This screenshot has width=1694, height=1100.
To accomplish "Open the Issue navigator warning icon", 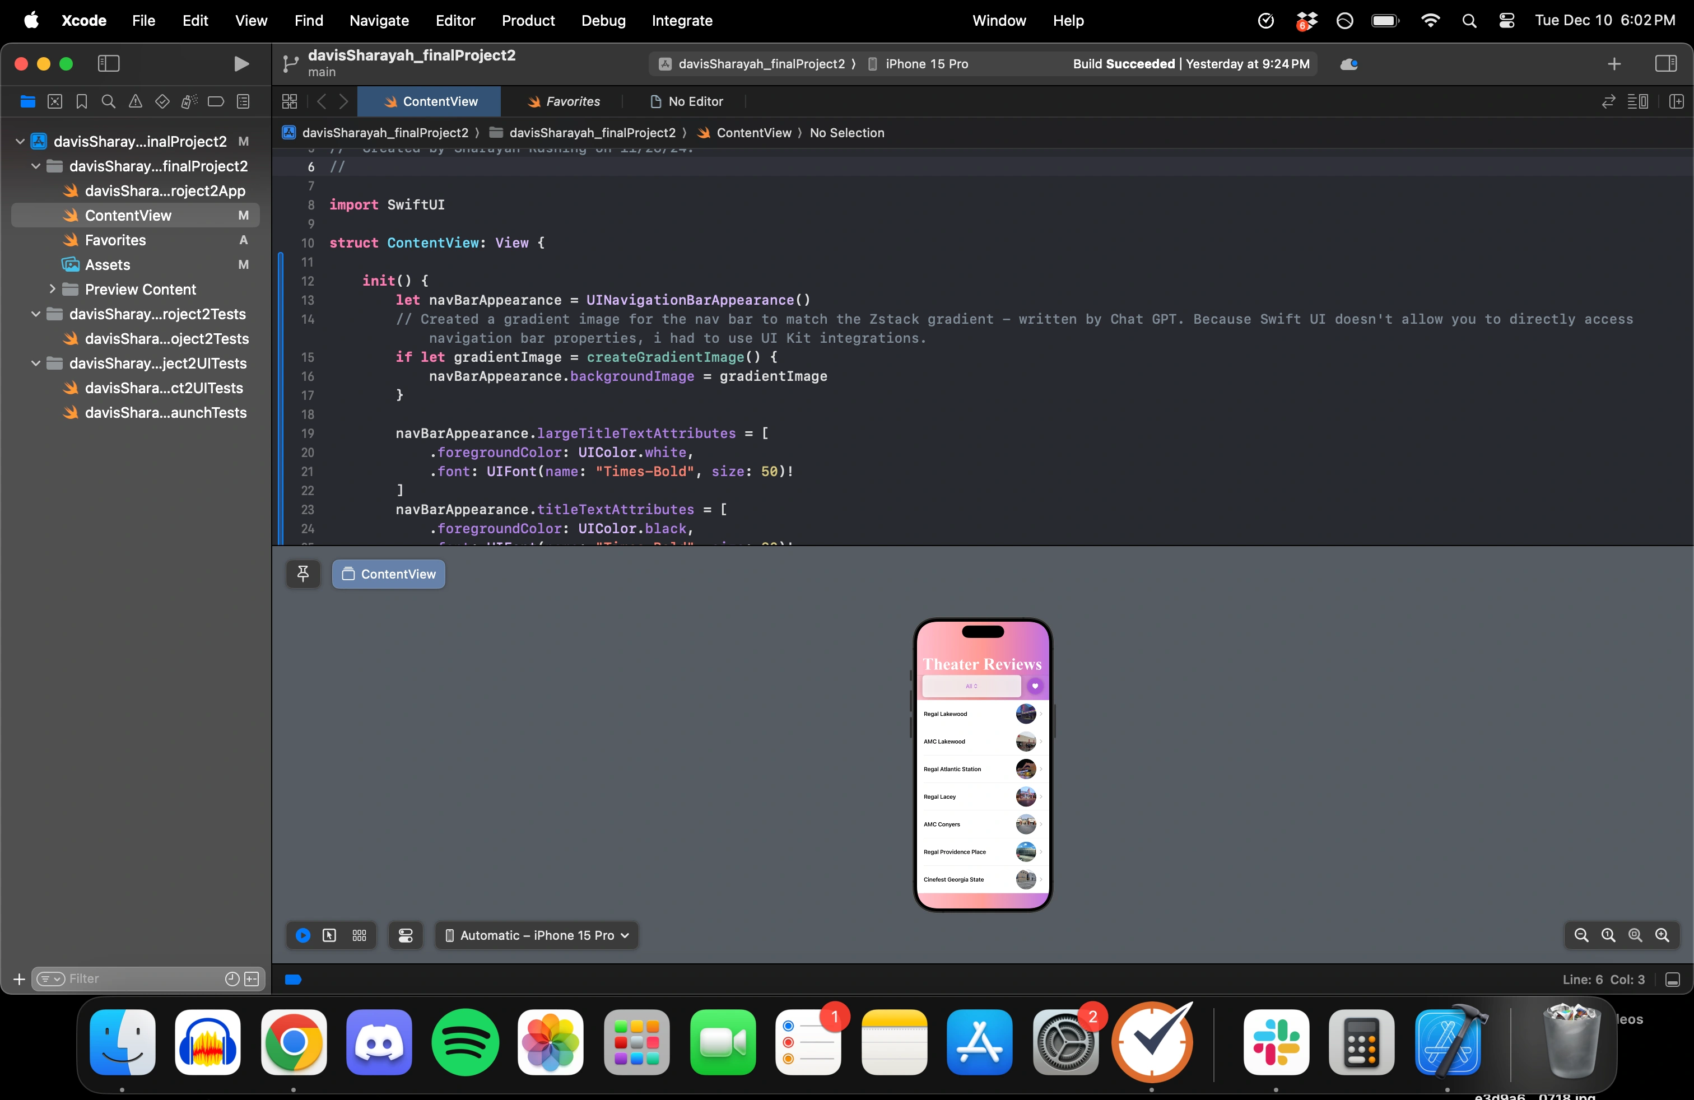I will pos(135,102).
